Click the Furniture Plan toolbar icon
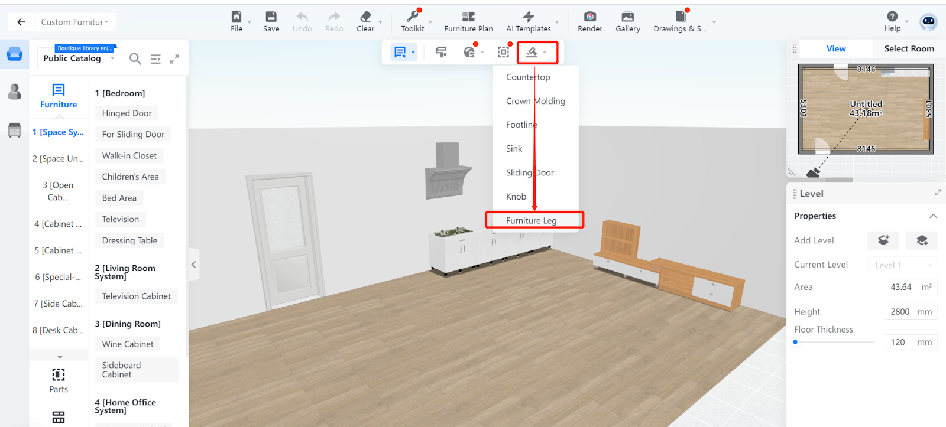 coord(468,17)
